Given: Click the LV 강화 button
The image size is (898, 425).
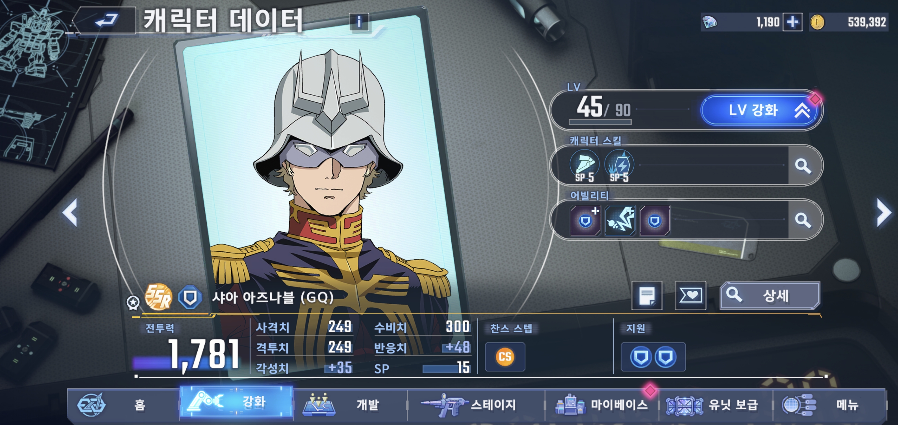Looking at the screenshot, I should pos(759,110).
